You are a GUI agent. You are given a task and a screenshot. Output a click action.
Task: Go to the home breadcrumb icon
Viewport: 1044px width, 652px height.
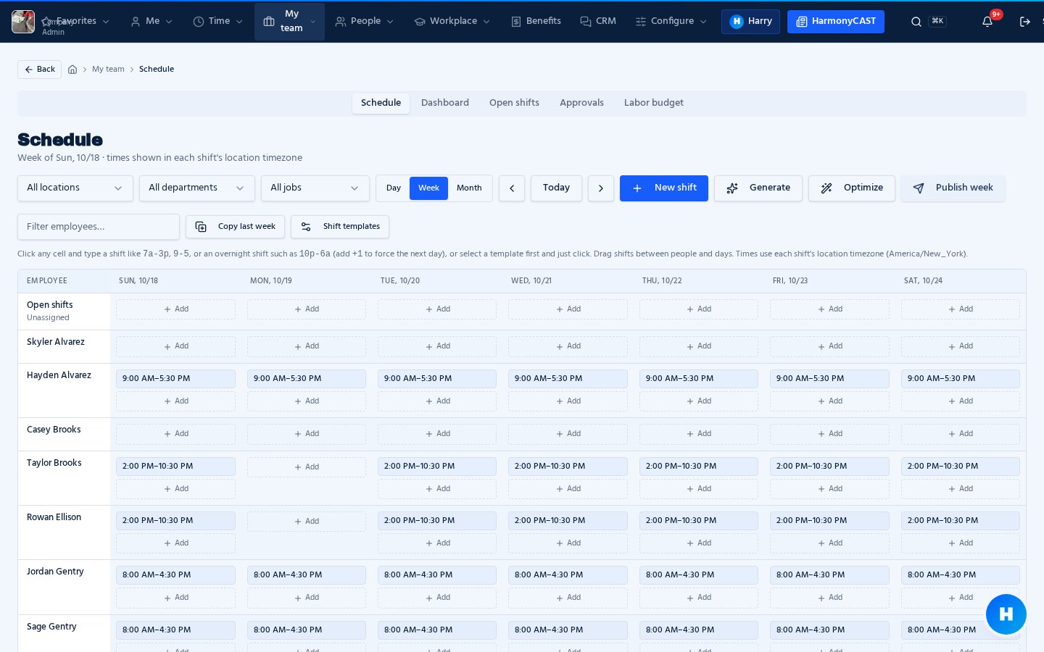72,70
